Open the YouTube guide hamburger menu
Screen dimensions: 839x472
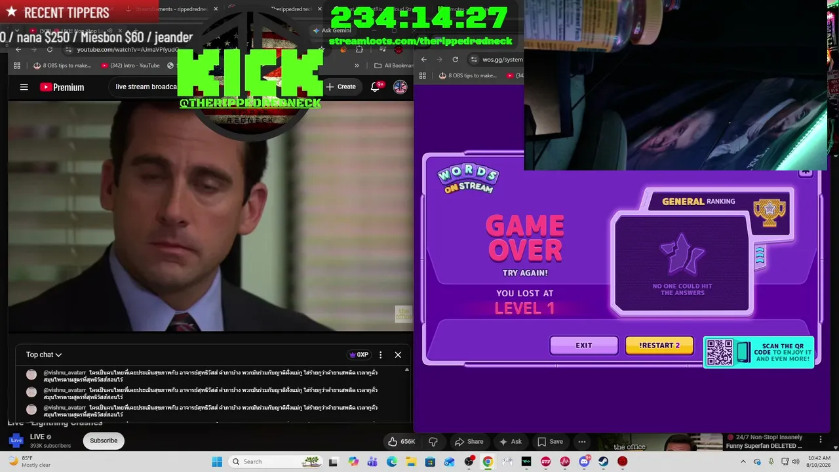coord(24,87)
